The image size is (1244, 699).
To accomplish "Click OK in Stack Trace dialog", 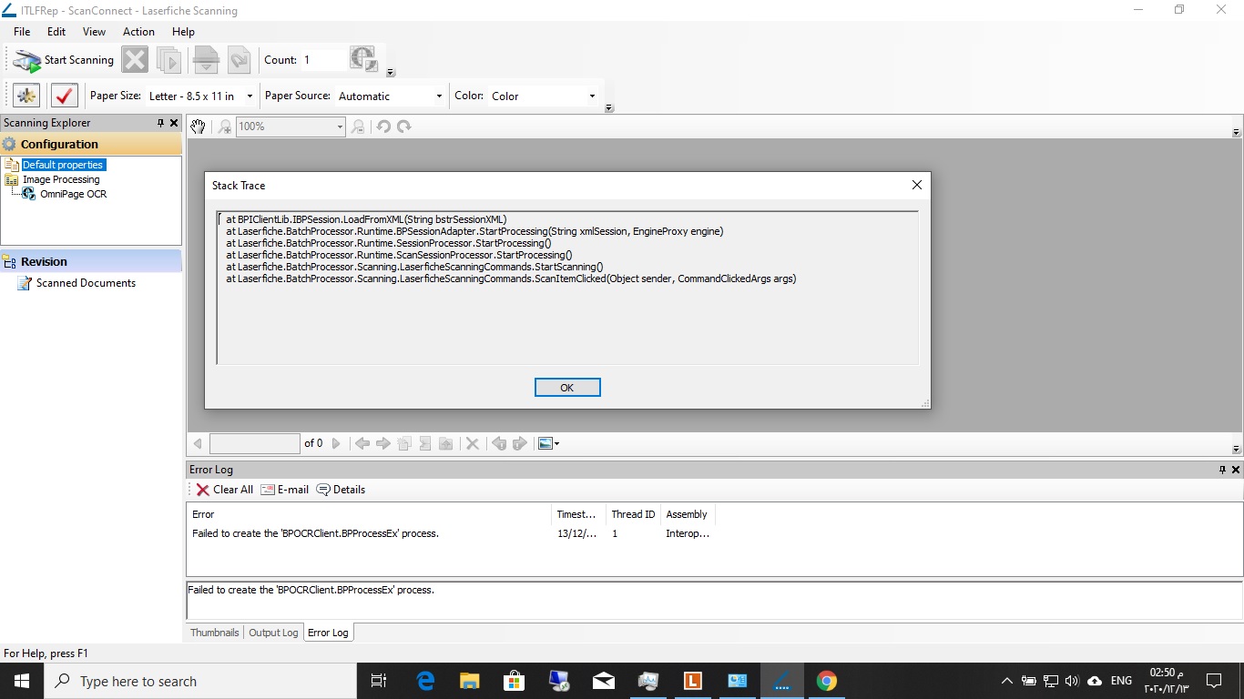I will [566, 388].
